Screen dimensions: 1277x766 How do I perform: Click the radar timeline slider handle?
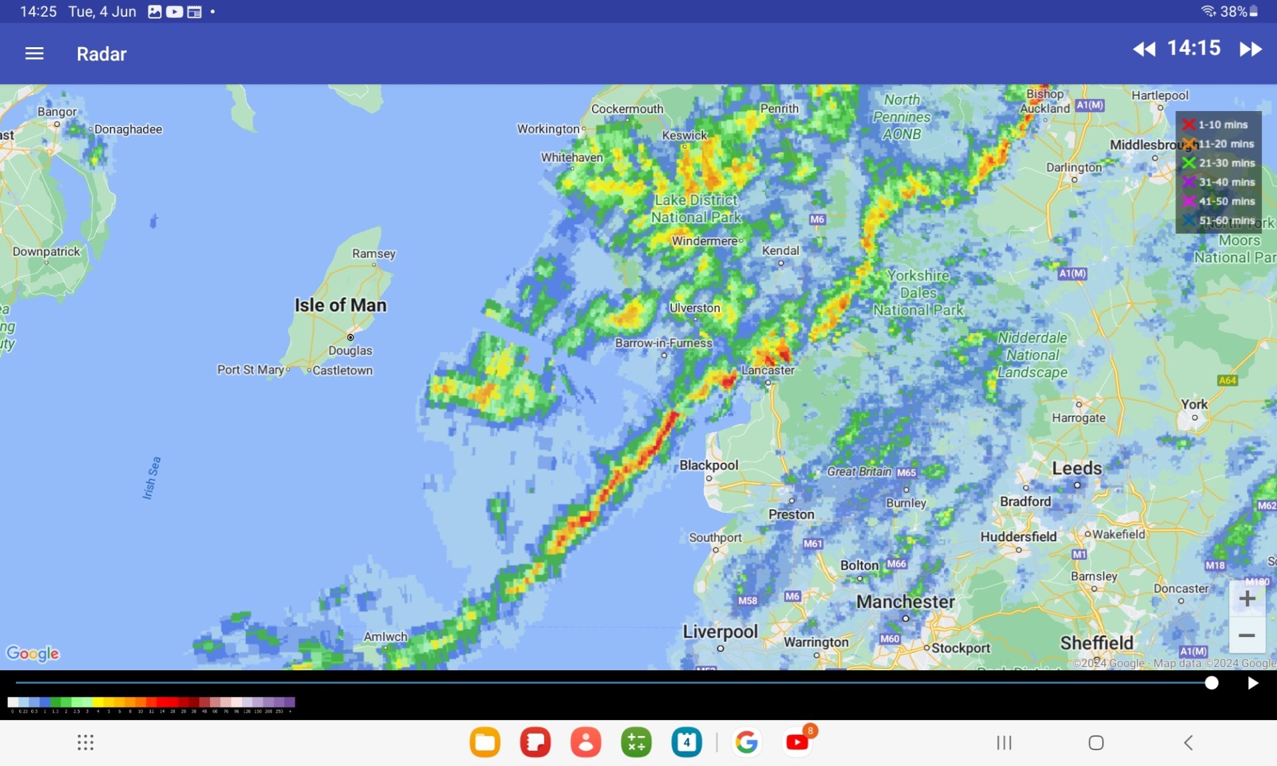[x=1211, y=683]
